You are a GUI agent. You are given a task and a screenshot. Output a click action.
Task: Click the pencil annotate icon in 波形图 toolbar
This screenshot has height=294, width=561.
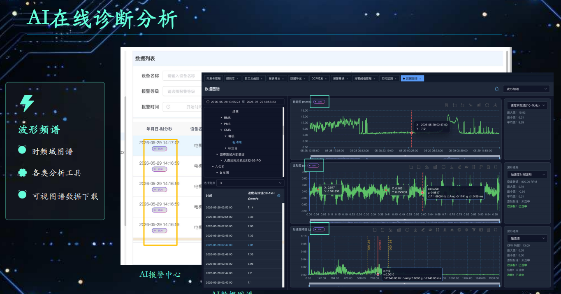[x=459, y=167]
